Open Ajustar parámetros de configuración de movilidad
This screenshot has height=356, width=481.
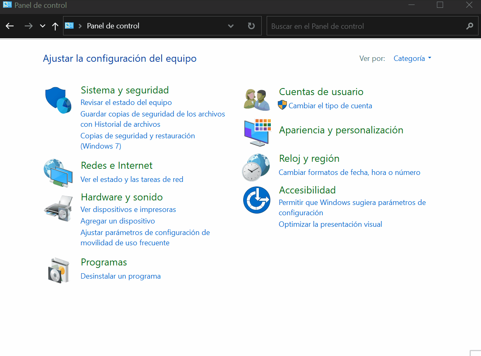click(x=145, y=237)
